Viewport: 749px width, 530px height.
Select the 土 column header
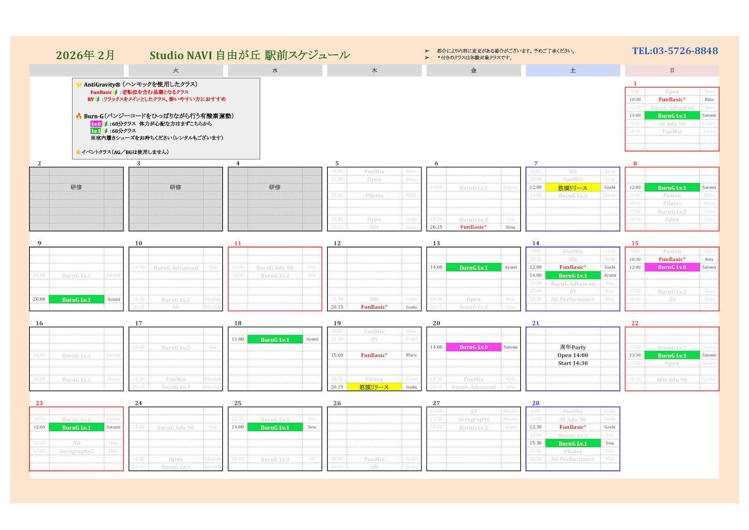click(x=573, y=71)
